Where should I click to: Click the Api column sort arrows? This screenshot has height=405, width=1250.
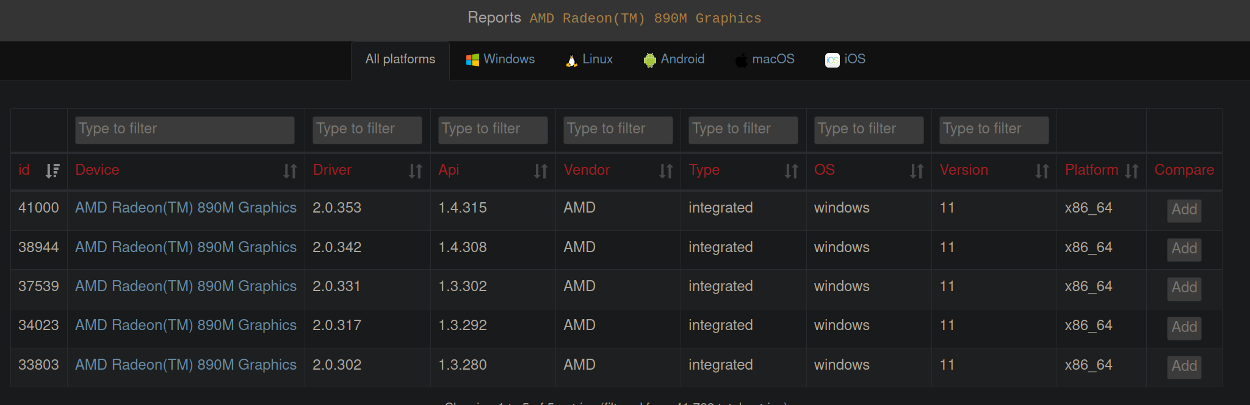pos(541,171)
